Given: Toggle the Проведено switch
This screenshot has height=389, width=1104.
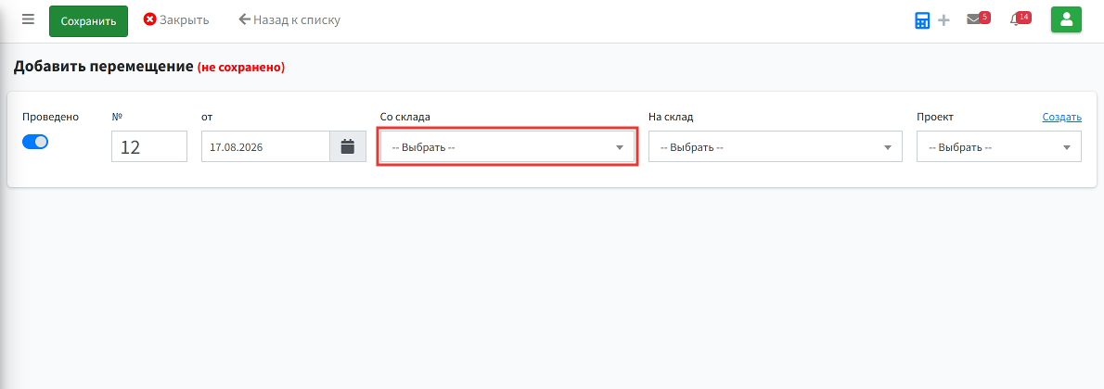Looking at the screenshot, I should [35, 142].
